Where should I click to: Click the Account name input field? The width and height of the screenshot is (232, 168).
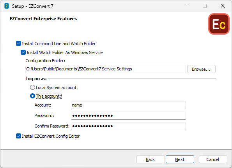[x=128, y=105]
